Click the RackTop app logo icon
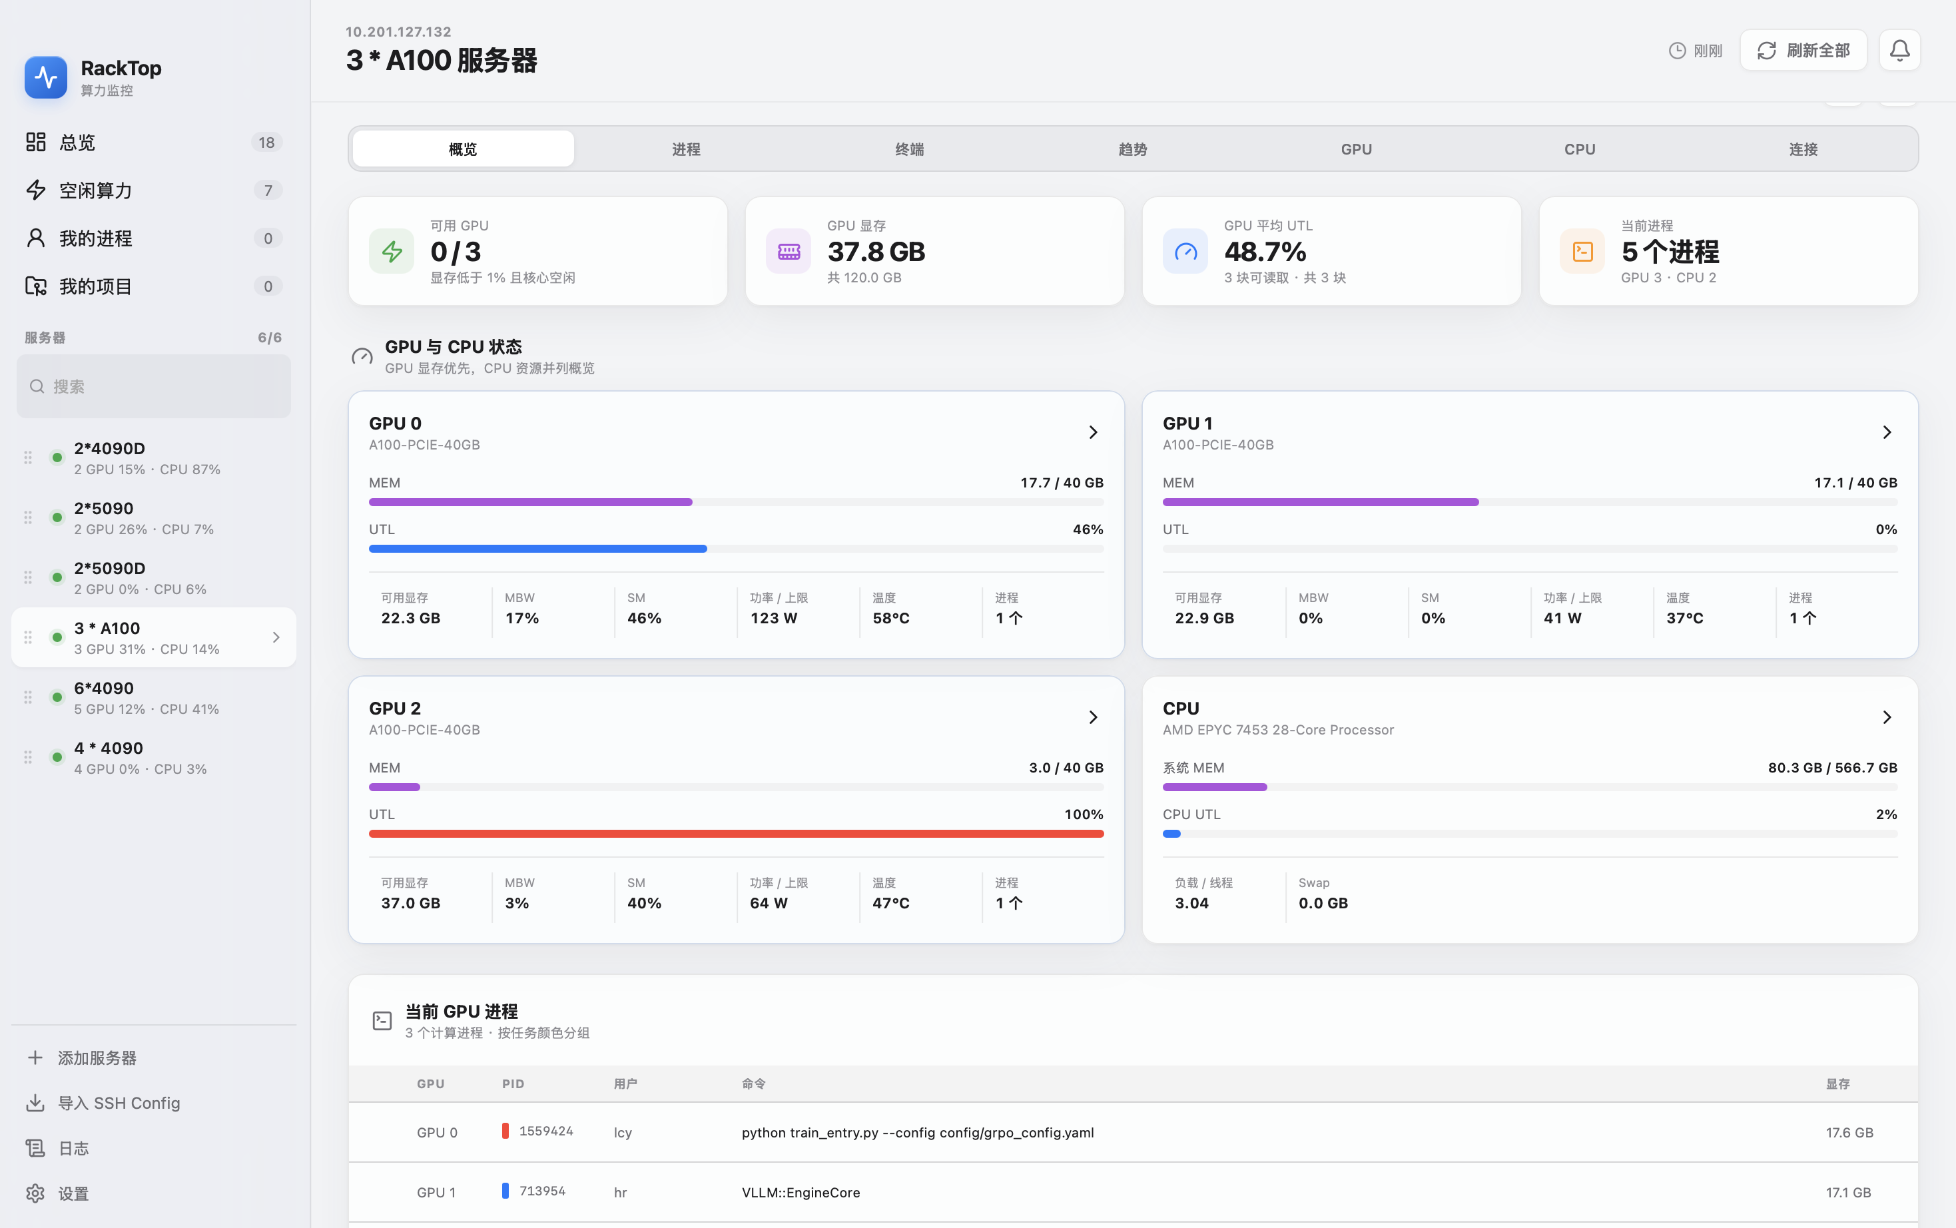Image resolution: width=1956 pixels, height=1228 pixels. point(45,77)
